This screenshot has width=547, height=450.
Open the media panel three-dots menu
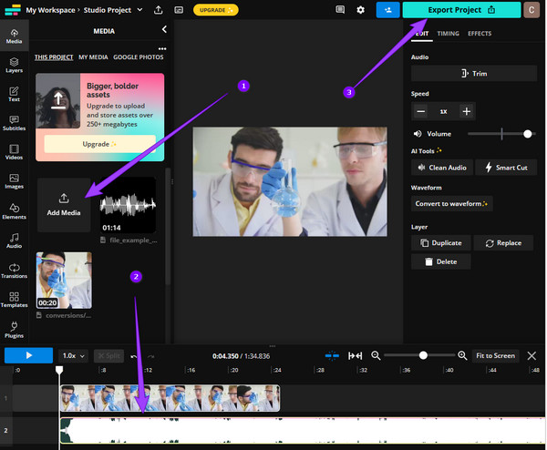tap(162, 48)
